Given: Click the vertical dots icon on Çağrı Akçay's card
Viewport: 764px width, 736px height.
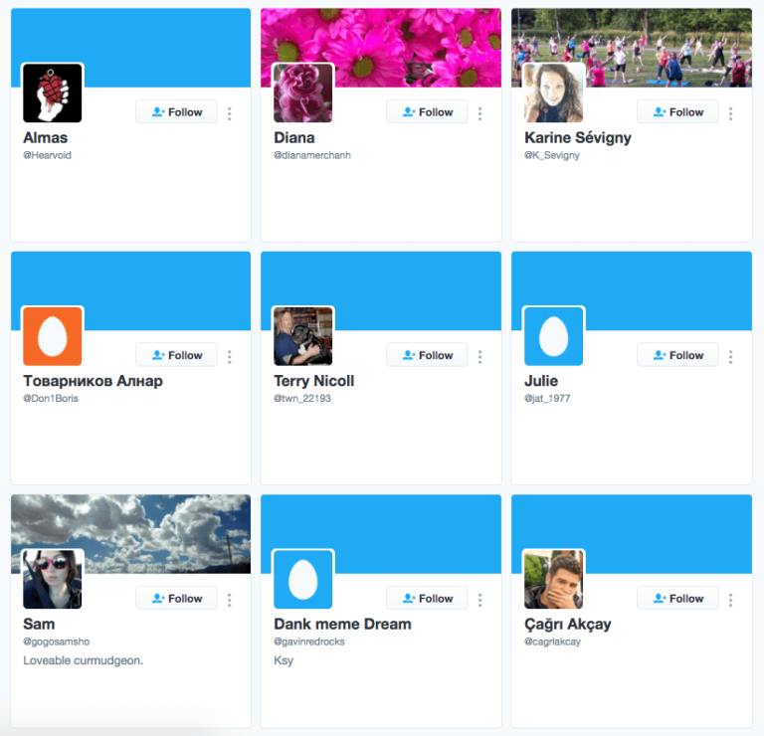Looking at the screenshot, I should pyautogui.click(x=730, y=600).
